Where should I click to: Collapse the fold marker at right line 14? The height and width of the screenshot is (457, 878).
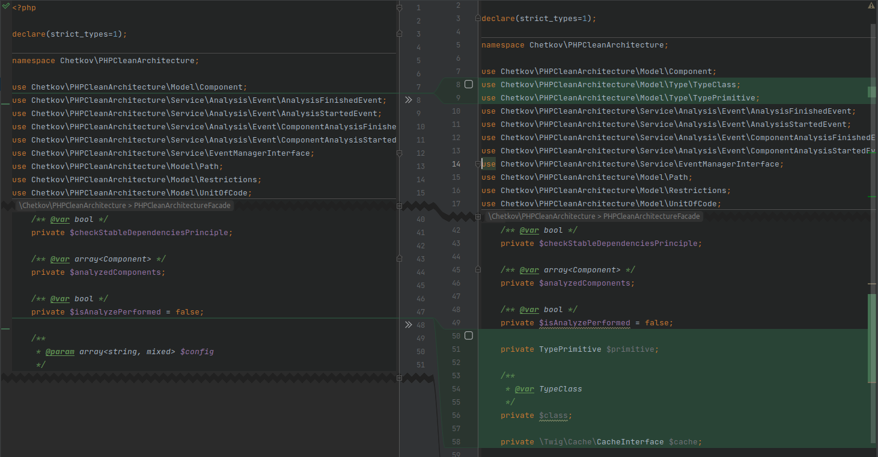tap(478, 164)
